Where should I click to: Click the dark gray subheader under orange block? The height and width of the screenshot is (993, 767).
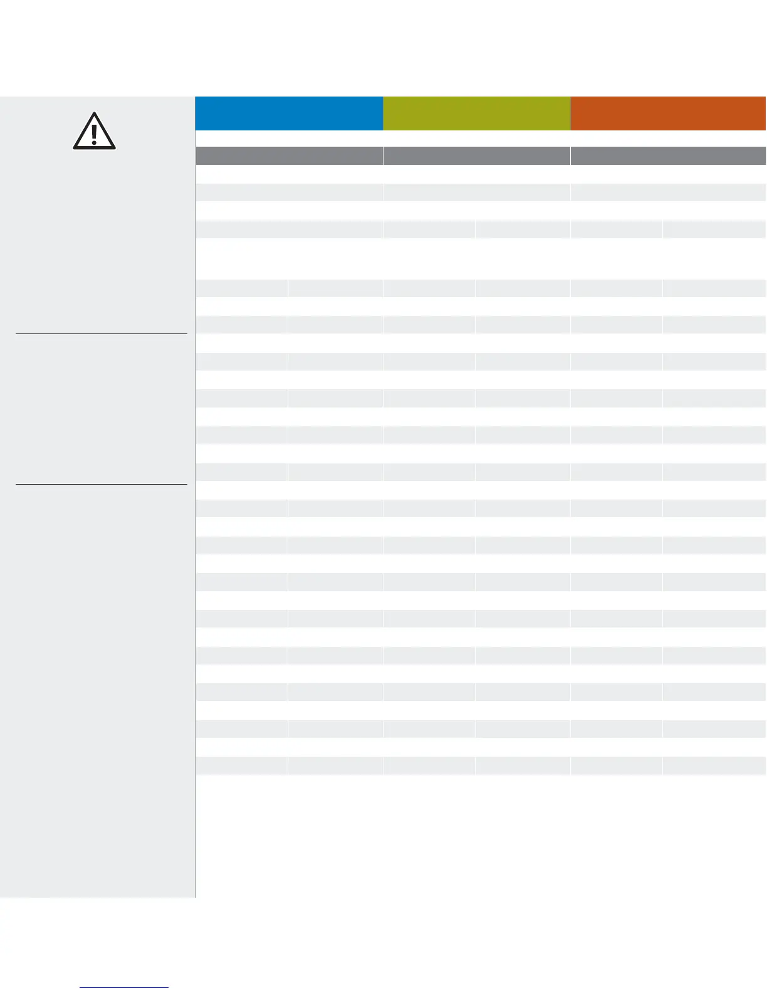click(x=668, y=155)
